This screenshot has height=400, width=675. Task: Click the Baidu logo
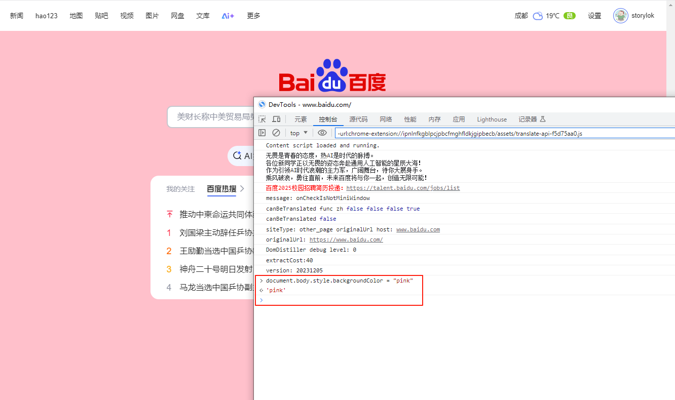click(332, 76)
